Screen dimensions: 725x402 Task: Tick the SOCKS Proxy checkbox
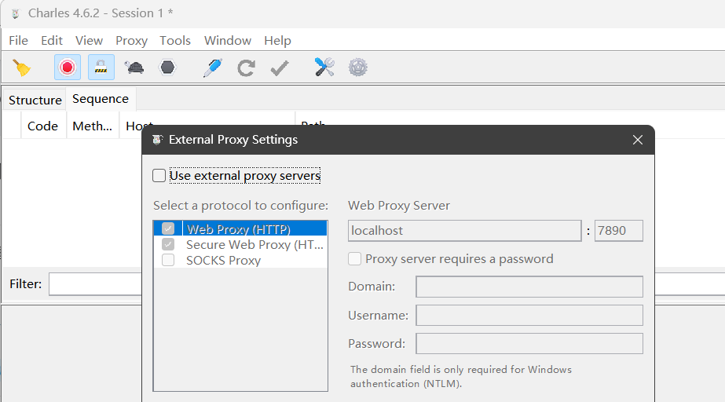[x=168, y=260]
